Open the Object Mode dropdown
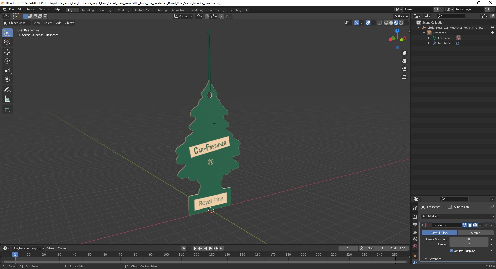The height and width of the screenshot is (269, 496). coord(17,23)
